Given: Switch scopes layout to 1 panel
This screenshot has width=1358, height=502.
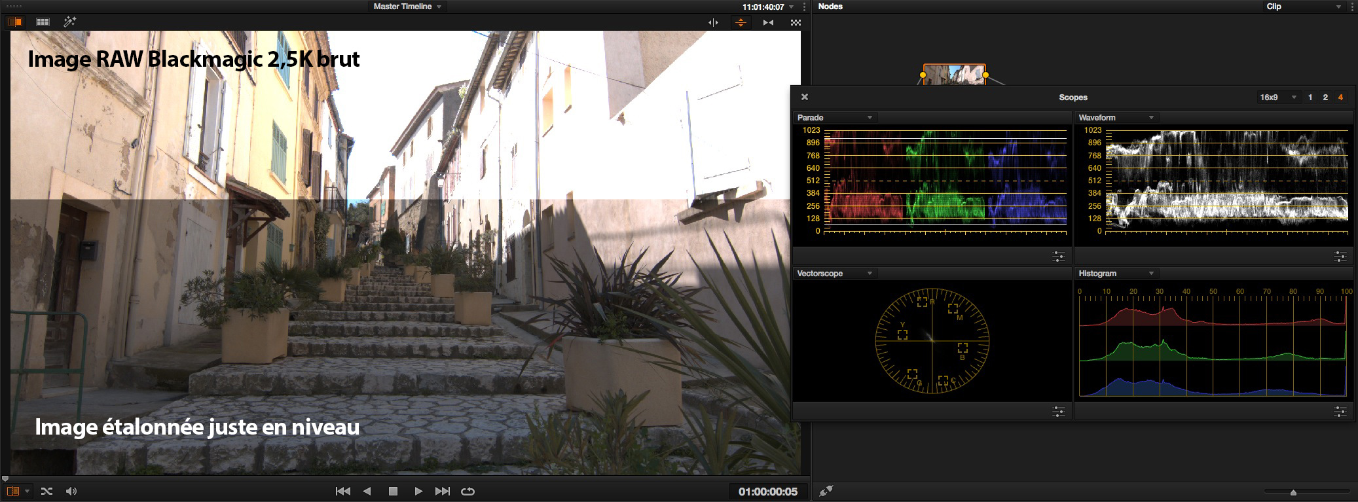Looking at the screenshot, I should pos(1310,98).
